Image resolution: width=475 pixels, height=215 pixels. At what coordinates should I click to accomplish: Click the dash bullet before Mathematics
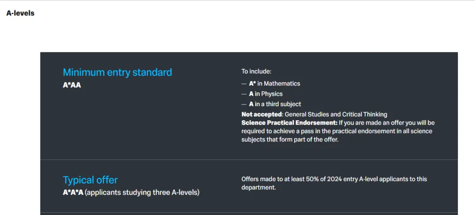[x=244, y=83]
